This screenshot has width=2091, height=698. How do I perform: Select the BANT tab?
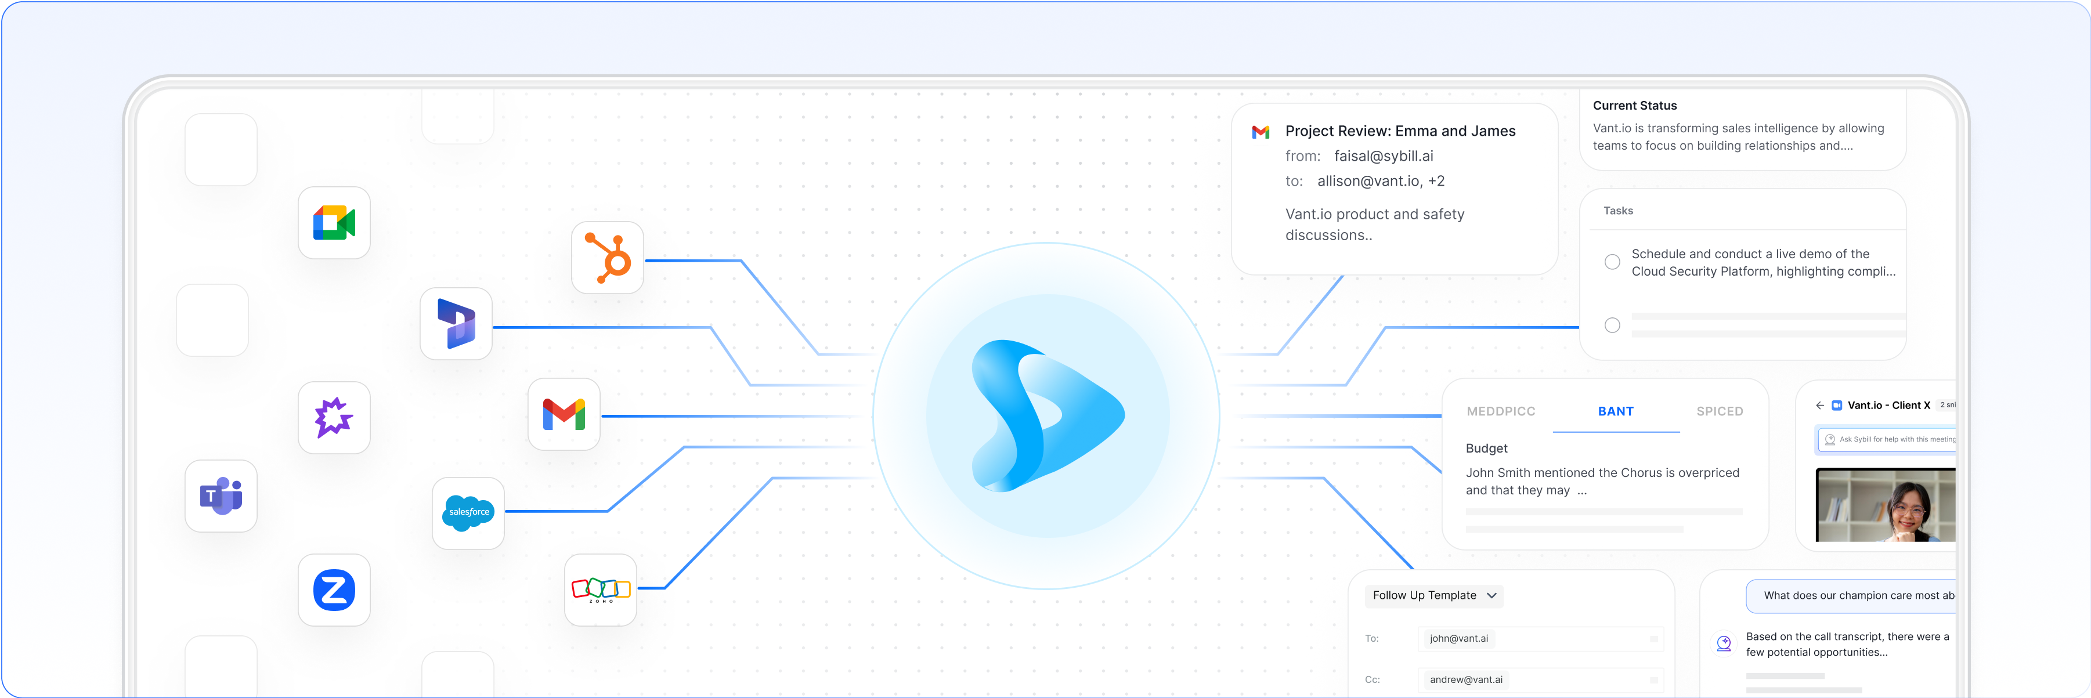1615,411
